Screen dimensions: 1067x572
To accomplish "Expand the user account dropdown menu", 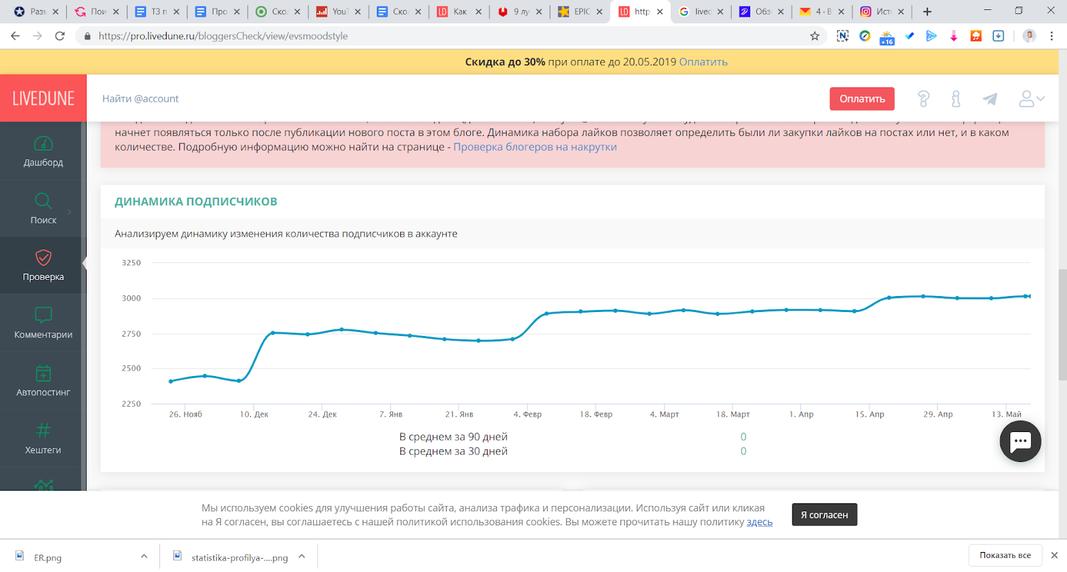I will coord(1031,99).
